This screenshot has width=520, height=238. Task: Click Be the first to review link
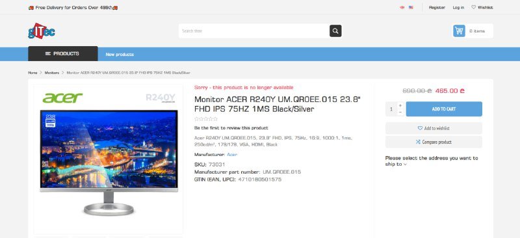231,128
